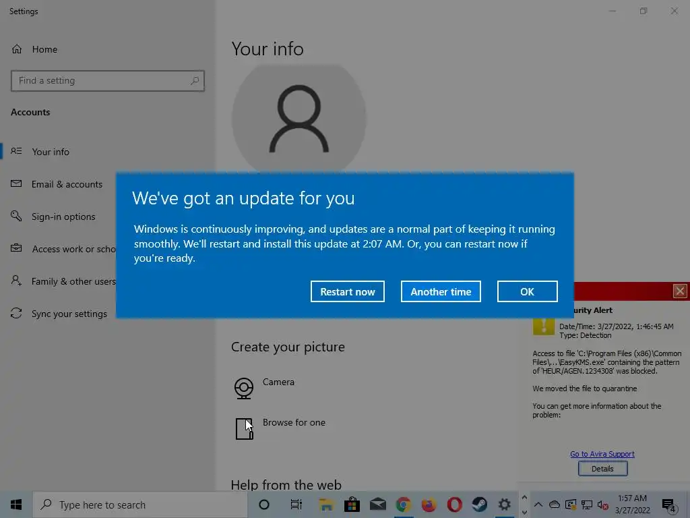The height and width of the screenshot is (518, 690).
Task: Click OneDrive cloud icon in tray
Action: 555,505
